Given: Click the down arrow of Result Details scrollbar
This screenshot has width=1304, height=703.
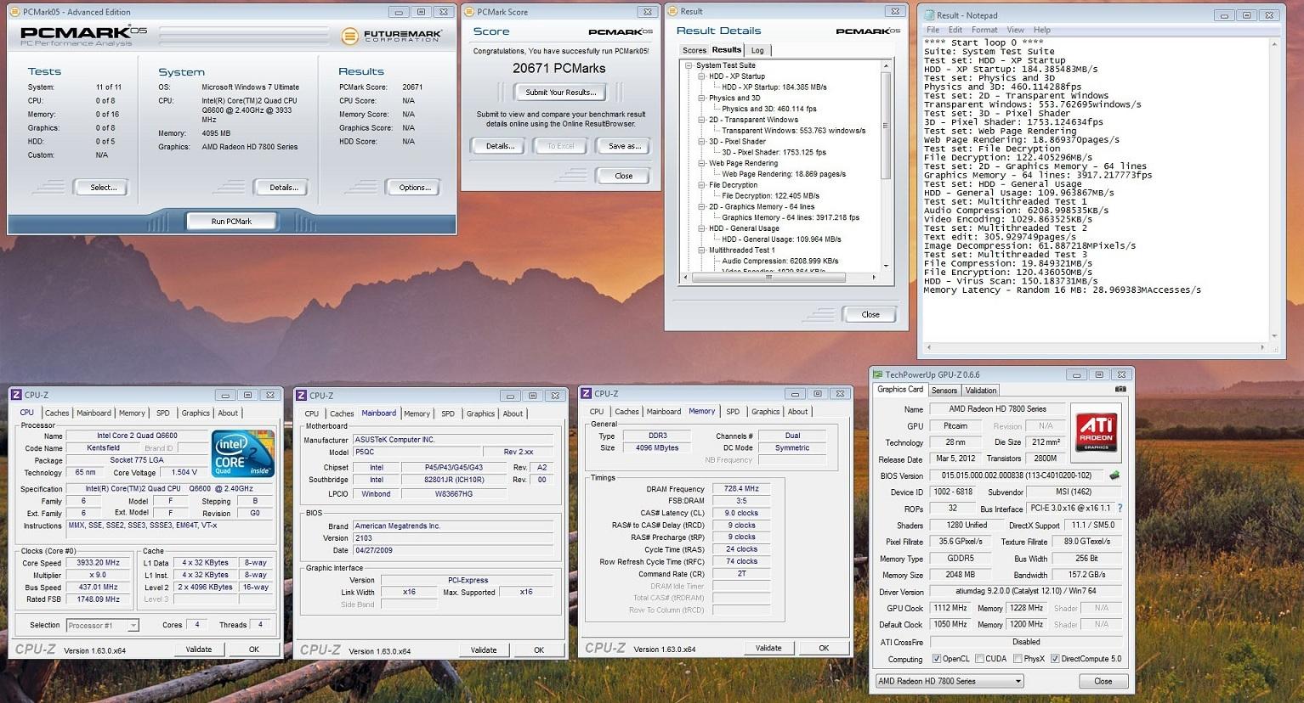Looking at the screenshot, I should tap(885, 266).
